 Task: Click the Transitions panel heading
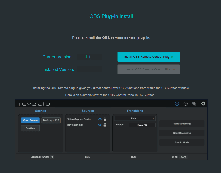135,111
